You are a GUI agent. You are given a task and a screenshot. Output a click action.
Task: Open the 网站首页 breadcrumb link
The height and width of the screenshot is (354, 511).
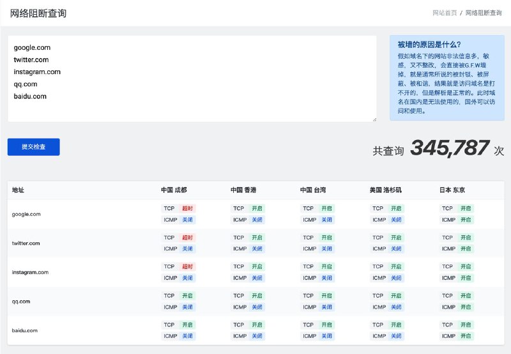445,13
